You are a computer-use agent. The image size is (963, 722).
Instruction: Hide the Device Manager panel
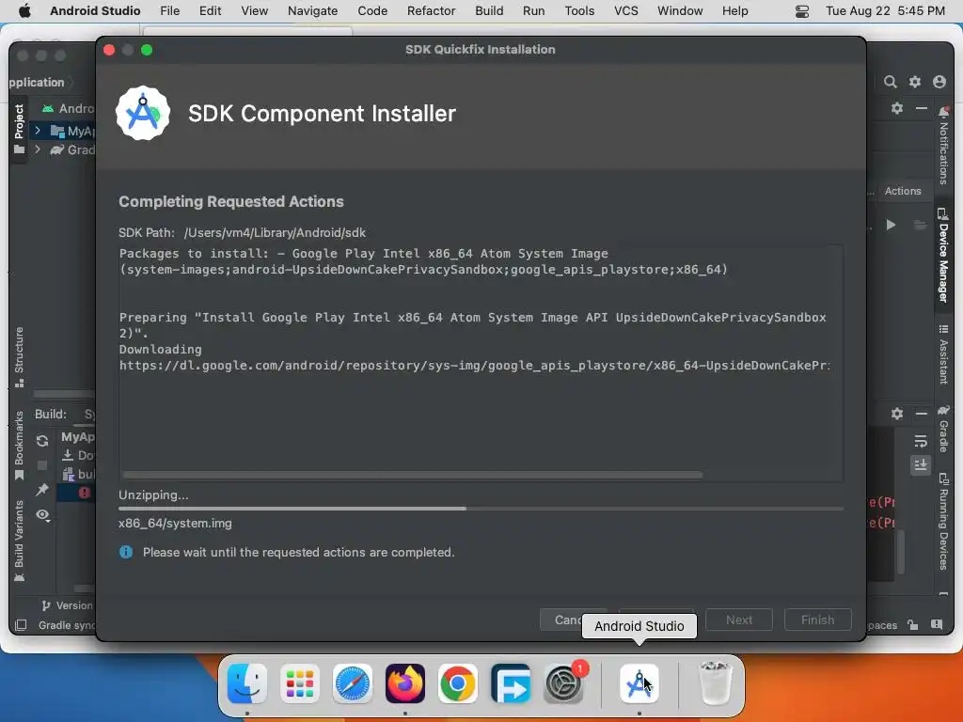click(x=922, y=108)
